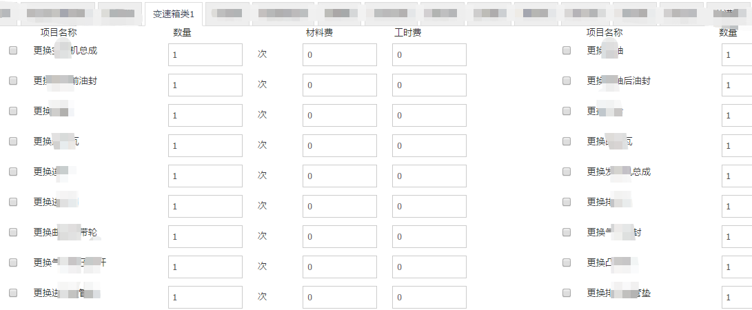Mark the checkbox for the 更换气…封 item

coord(567,232)
